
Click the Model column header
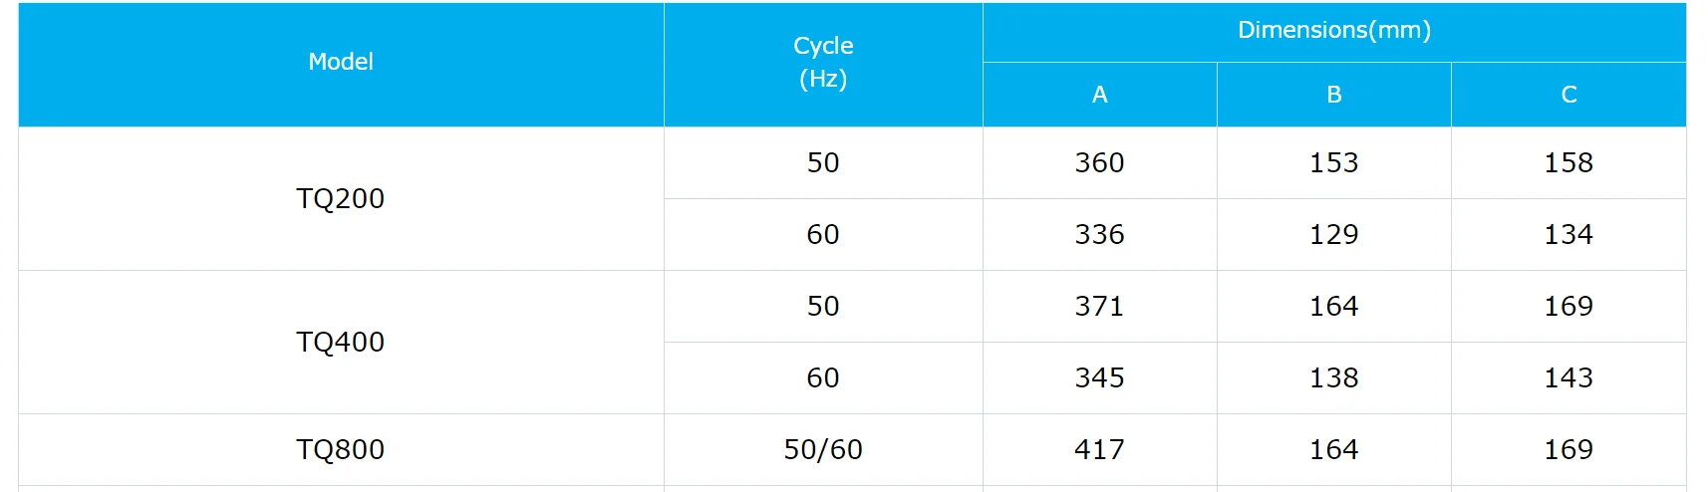tap(341, 62)
